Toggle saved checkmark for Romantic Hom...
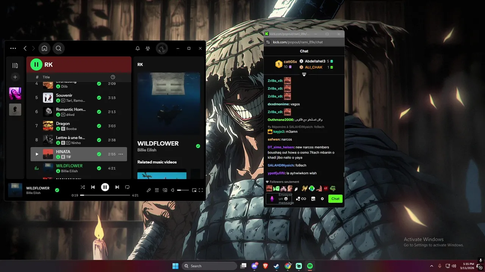Screen dimensions: 485x272 99,112
